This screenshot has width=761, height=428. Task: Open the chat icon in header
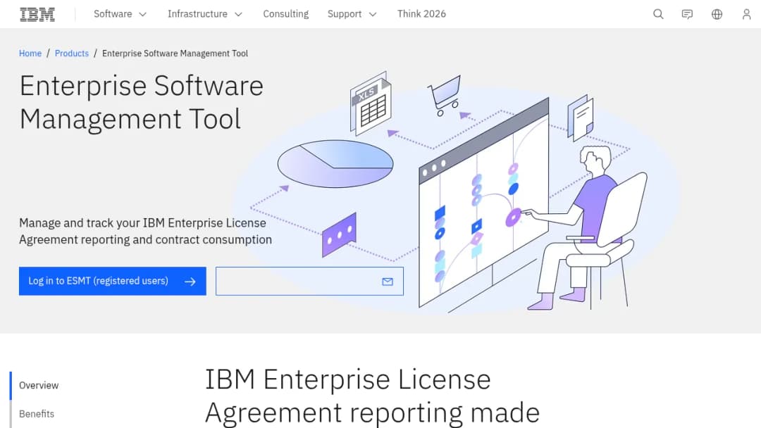687,14
